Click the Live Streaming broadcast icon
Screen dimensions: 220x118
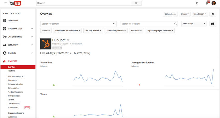pyautogui.click(x=5, y=37)
